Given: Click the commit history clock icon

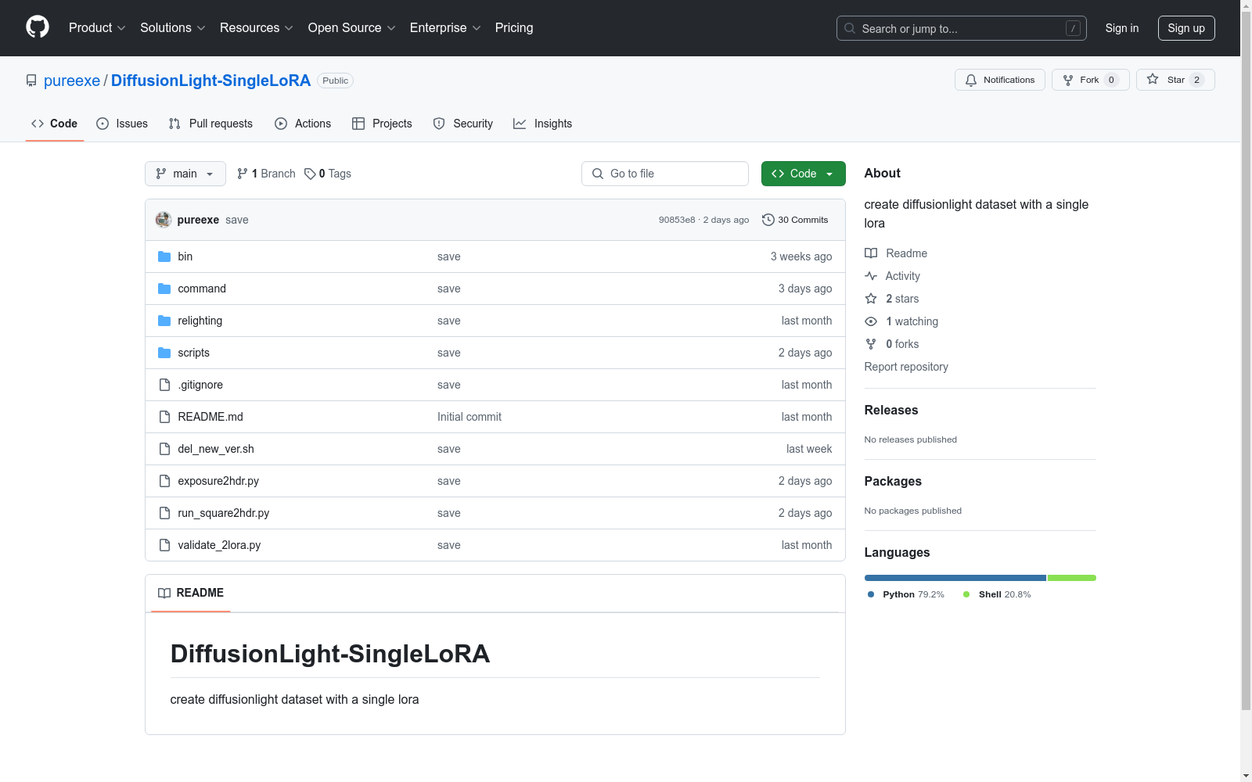Looking at the screenshot, I should (x=768, y=220).
